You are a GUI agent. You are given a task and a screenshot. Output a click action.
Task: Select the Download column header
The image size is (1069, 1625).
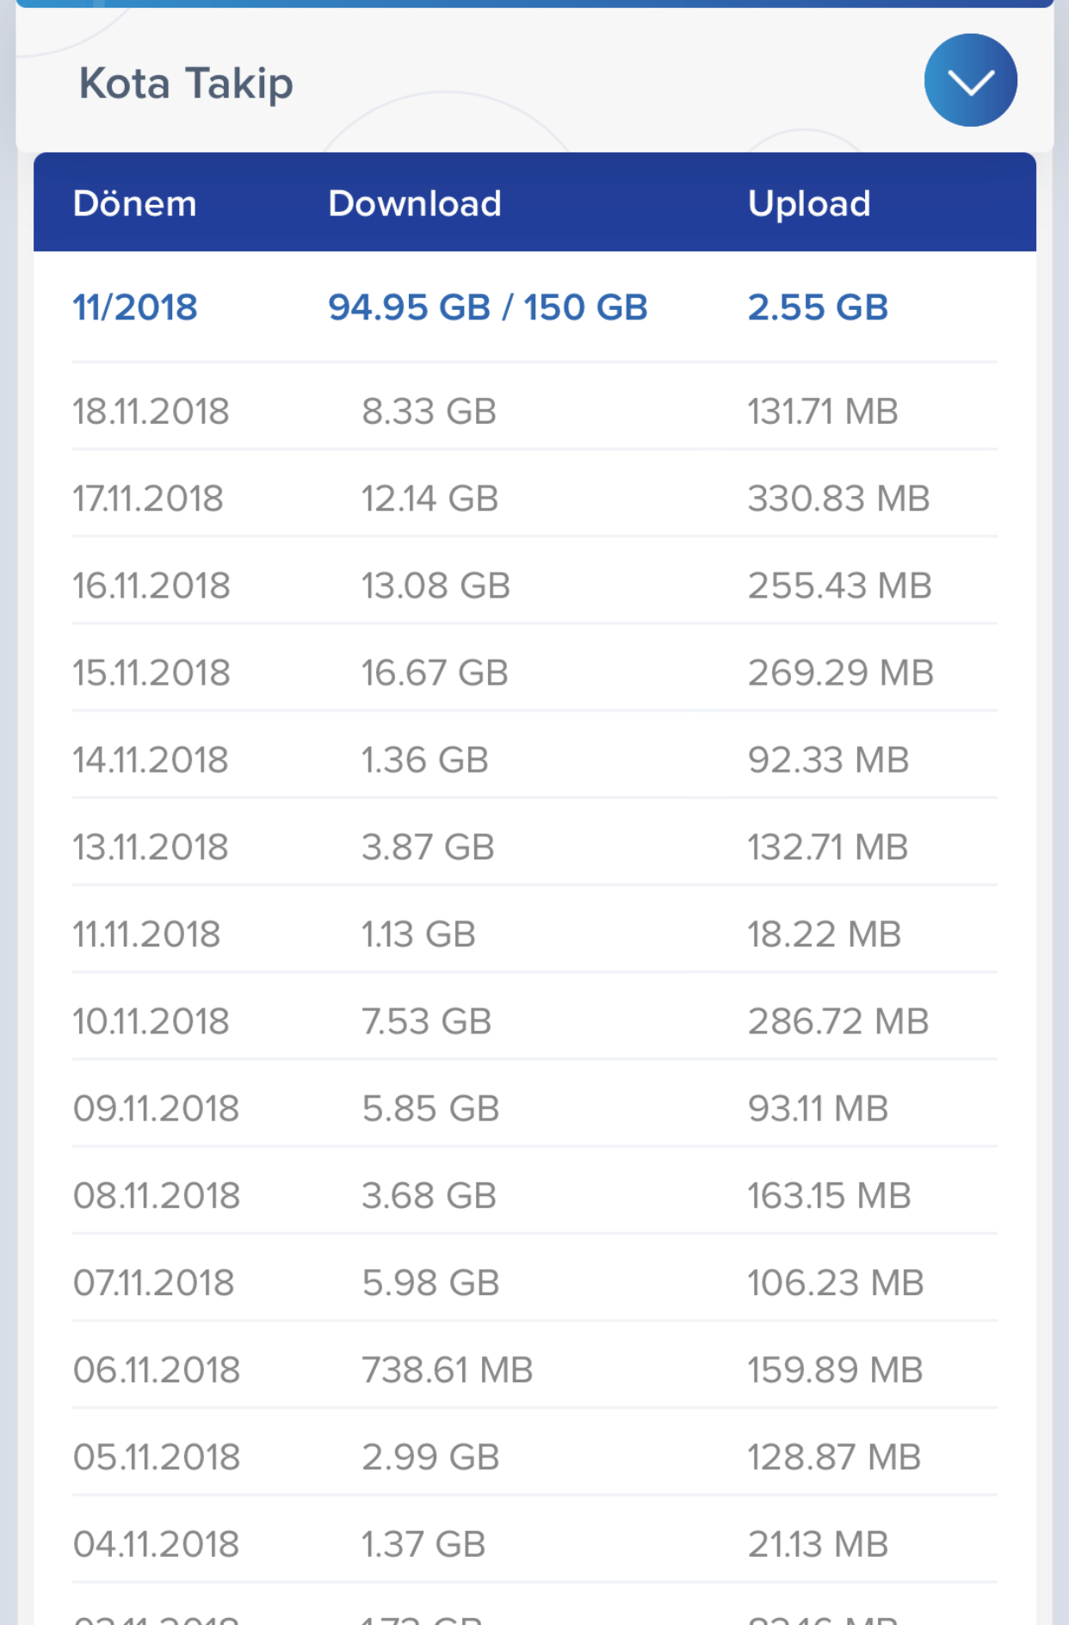point(414,203)
